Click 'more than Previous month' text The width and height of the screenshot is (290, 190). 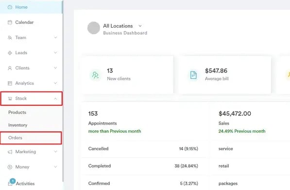coord(115,131)
